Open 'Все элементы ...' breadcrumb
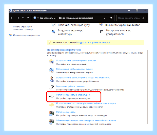The height and width of the screenshot is (135, 157). point(47,18)
